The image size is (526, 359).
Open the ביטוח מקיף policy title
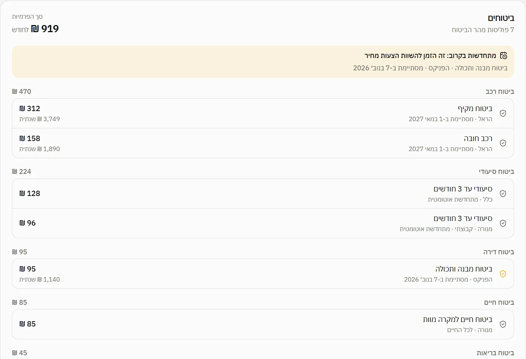click(x=475, y=108)
